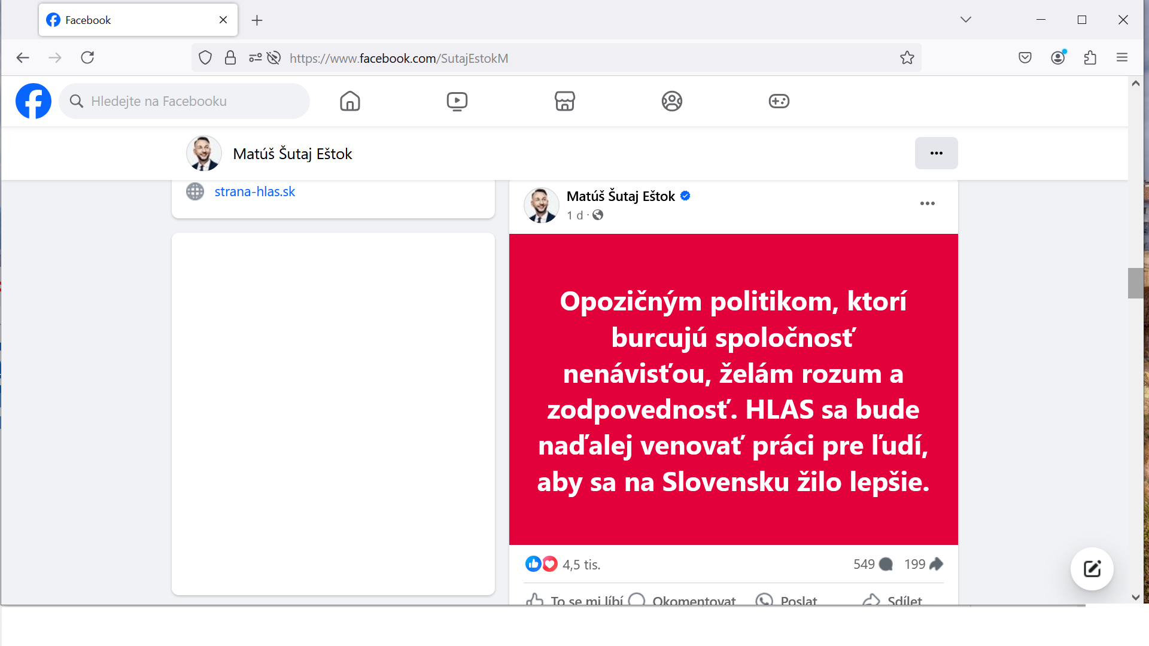Open the post's three-dots options menu
This screenshot has width=1149, height=646.
tap(927, 203)
